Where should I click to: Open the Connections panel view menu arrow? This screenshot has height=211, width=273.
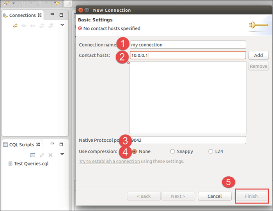(62, 25)
